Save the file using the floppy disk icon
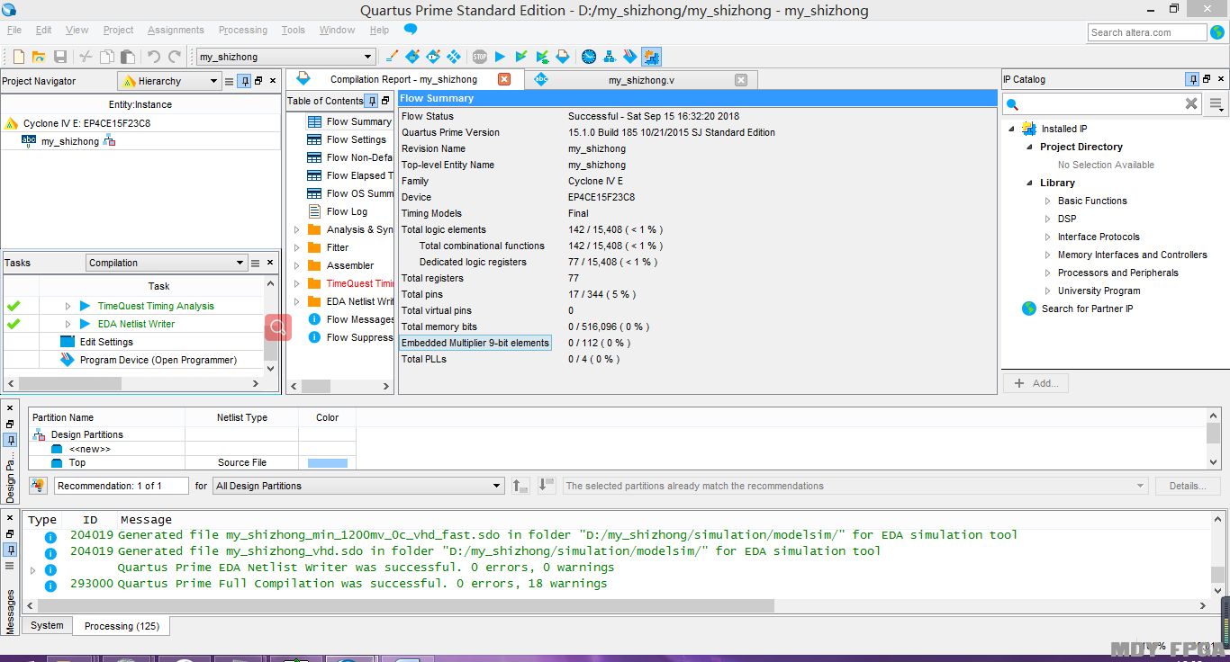This screenshot has height=662, width=1230. [60, 57]
